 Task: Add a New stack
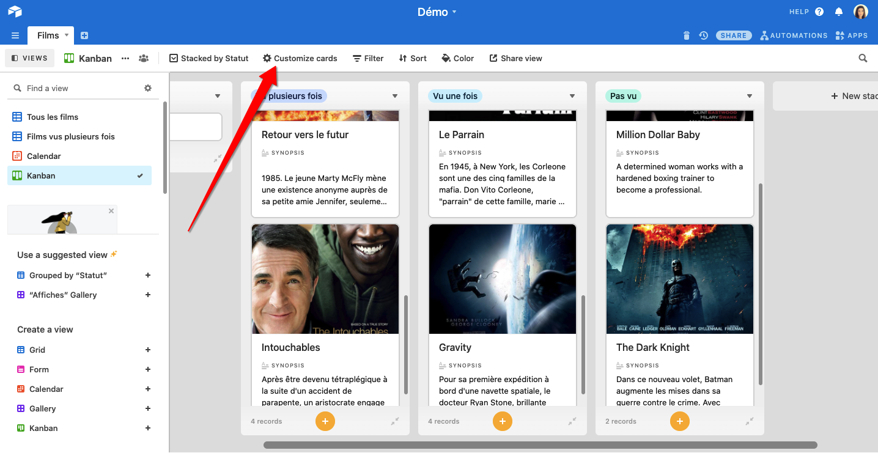click(854, 96)
